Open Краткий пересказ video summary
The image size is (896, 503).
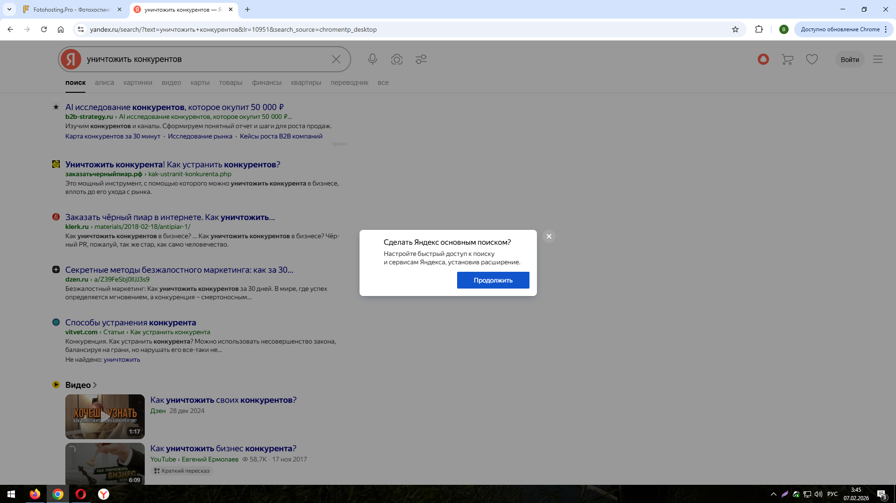coord(182,471)
